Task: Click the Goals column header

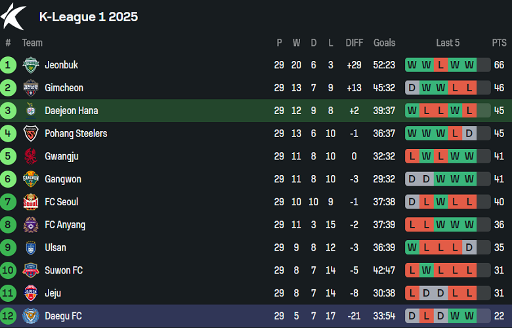Action: 385,43
